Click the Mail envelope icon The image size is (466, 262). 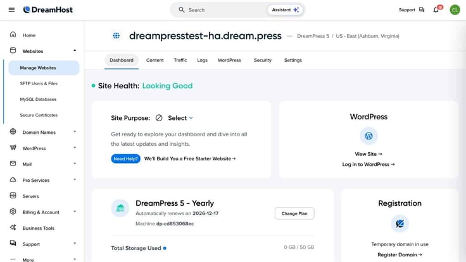coord(13,164)
